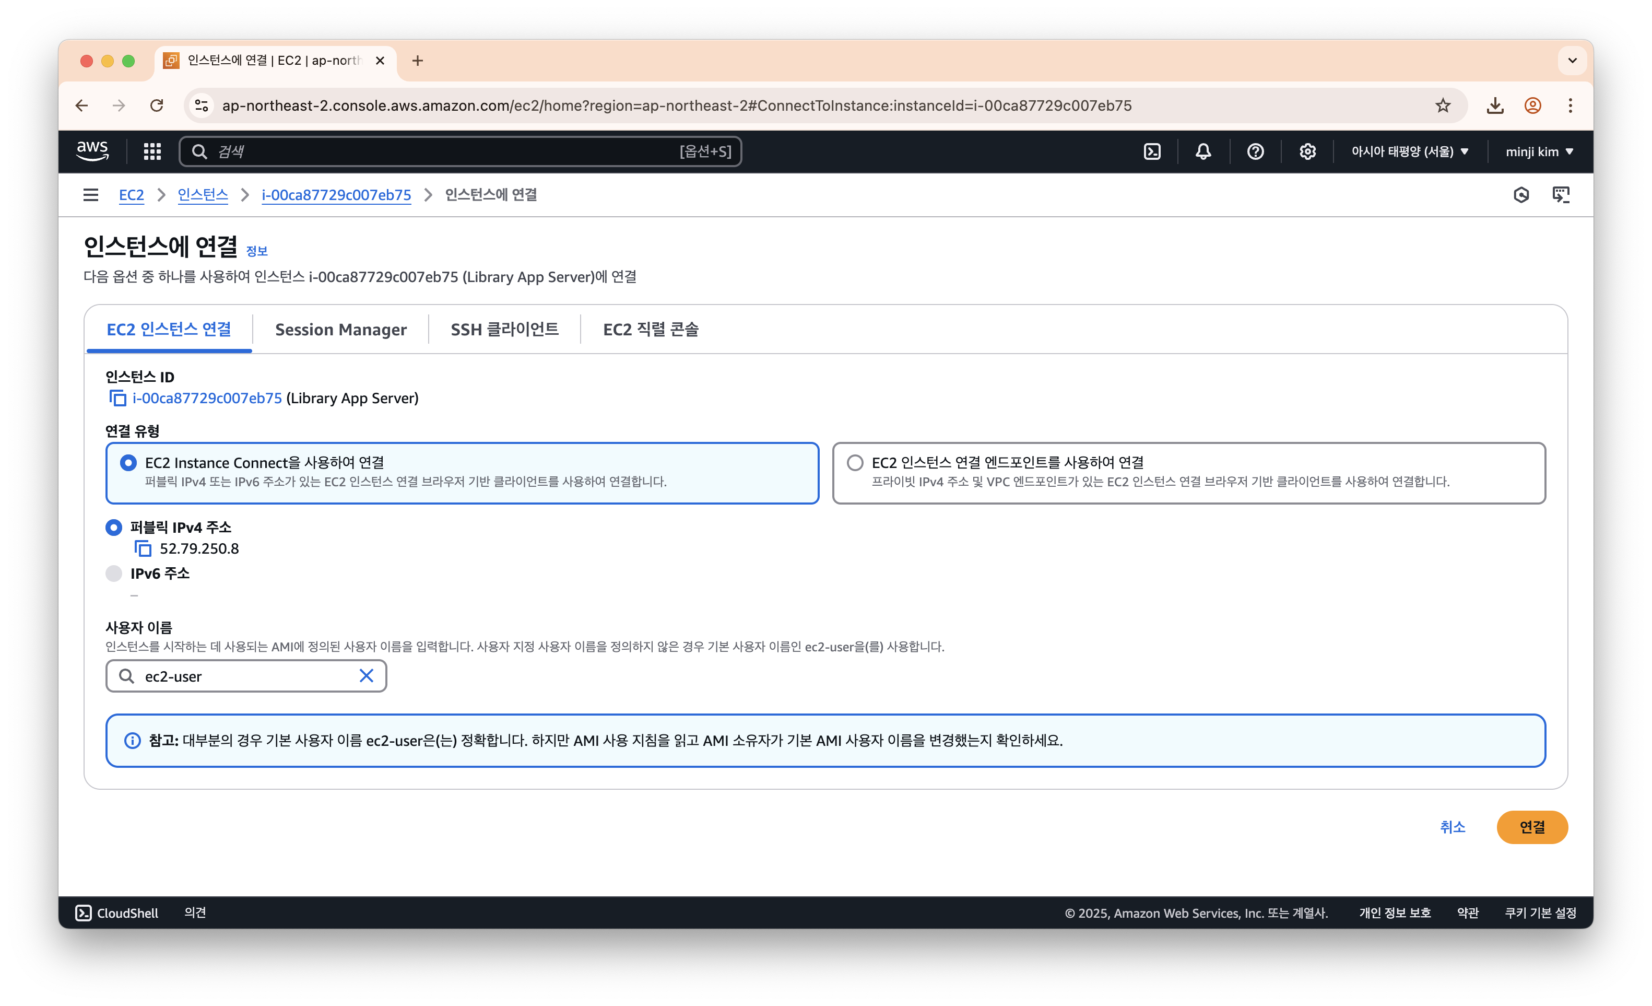
Task: Open 의견 feedback in the footer
Action: [195, 913]
